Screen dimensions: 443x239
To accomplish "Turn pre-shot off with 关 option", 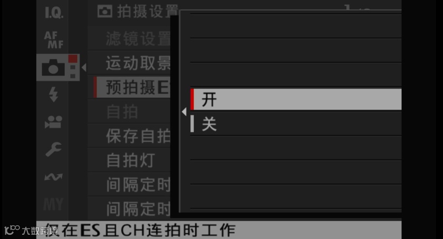I will click(296, 124).
